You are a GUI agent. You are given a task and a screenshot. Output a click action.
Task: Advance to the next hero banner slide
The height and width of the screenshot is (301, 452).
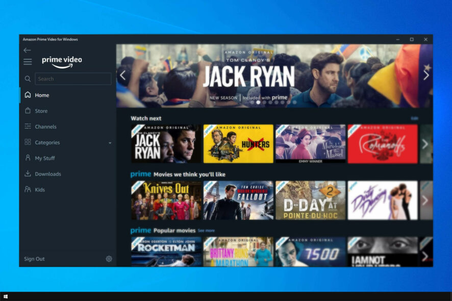tap(426, 76)
